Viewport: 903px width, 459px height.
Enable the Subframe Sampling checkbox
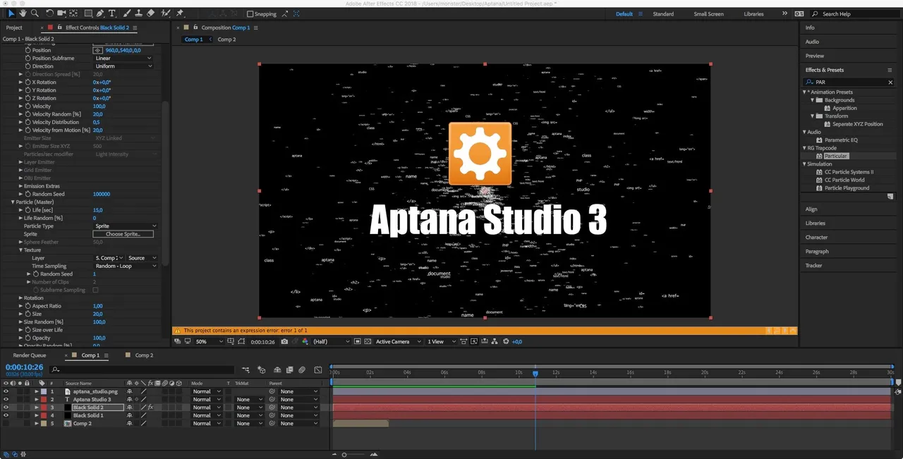pos(96,290)
